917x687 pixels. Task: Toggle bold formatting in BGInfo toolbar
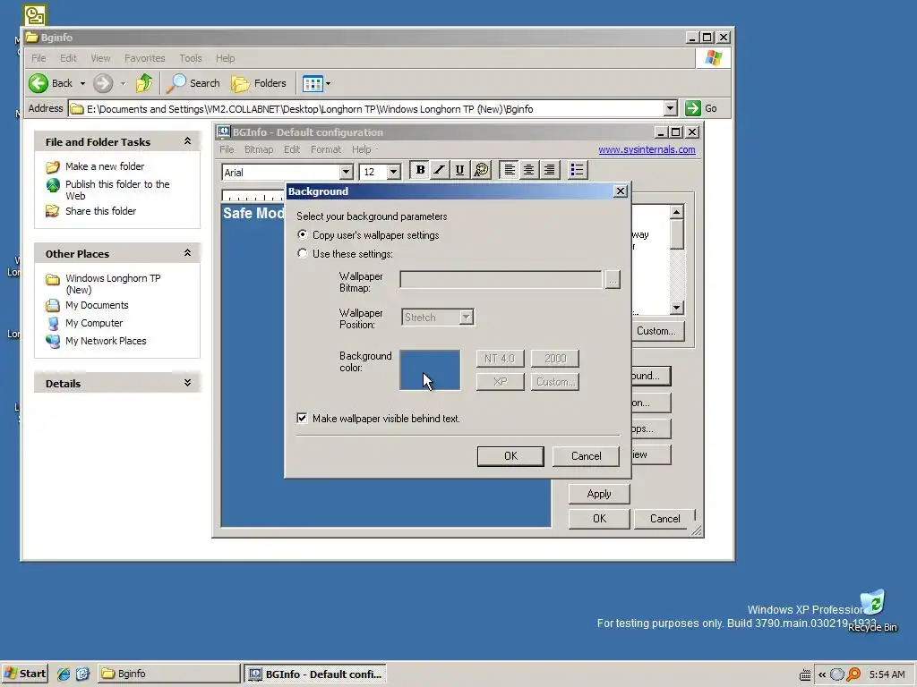420,170
